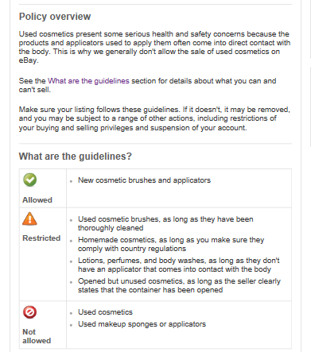Click 'Used makeup sponges or applicators' item
This screenshot has width=311, height=352.
[x=142, y=324]
